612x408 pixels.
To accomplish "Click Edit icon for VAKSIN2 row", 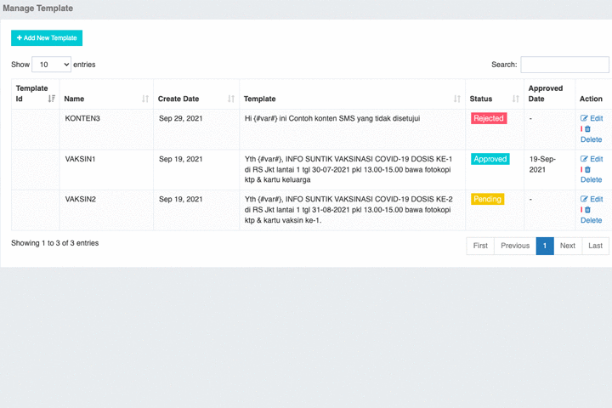I will point(584,199).
